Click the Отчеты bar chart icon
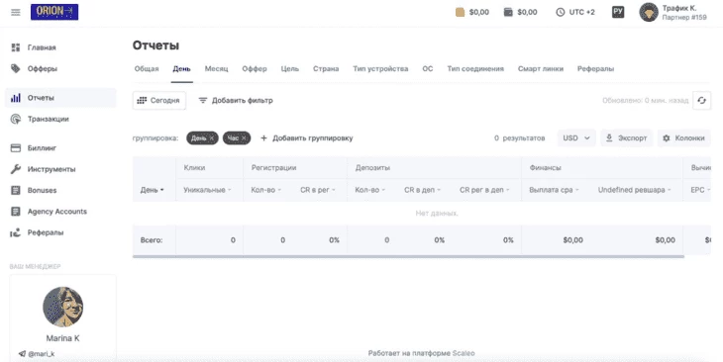The image size is (723, 362). pos(16,98)
